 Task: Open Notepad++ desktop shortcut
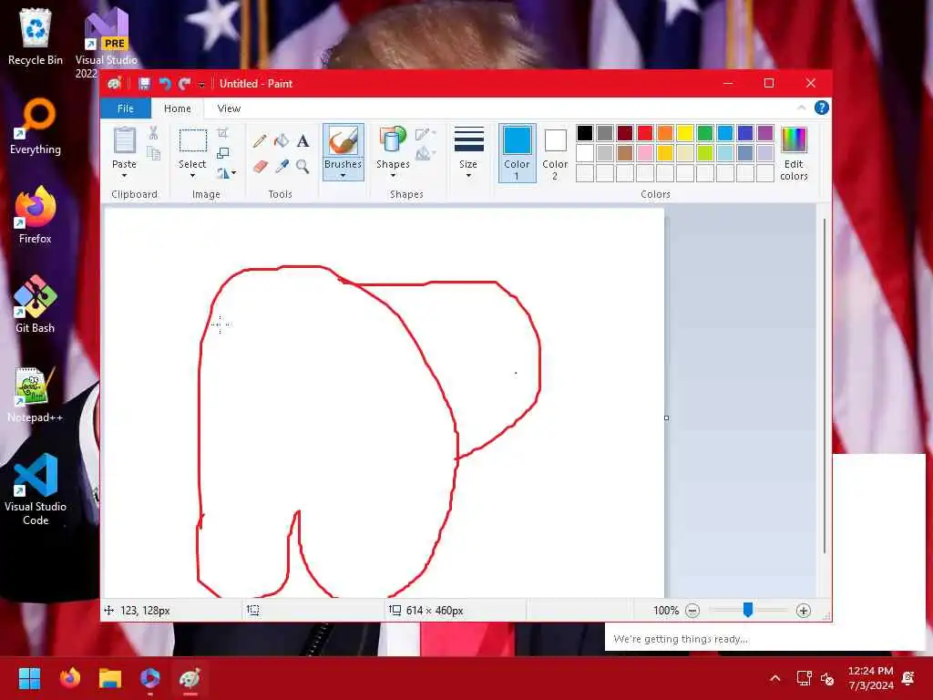coord(36,394)
